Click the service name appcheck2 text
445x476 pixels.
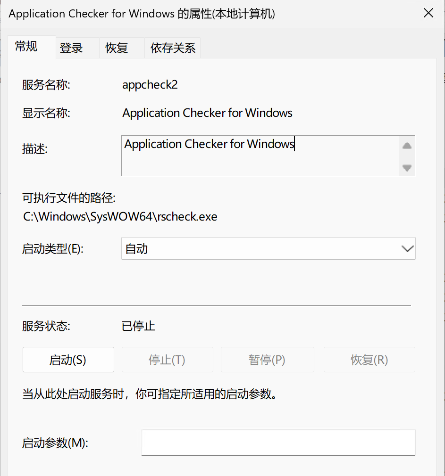click(150, 85)
